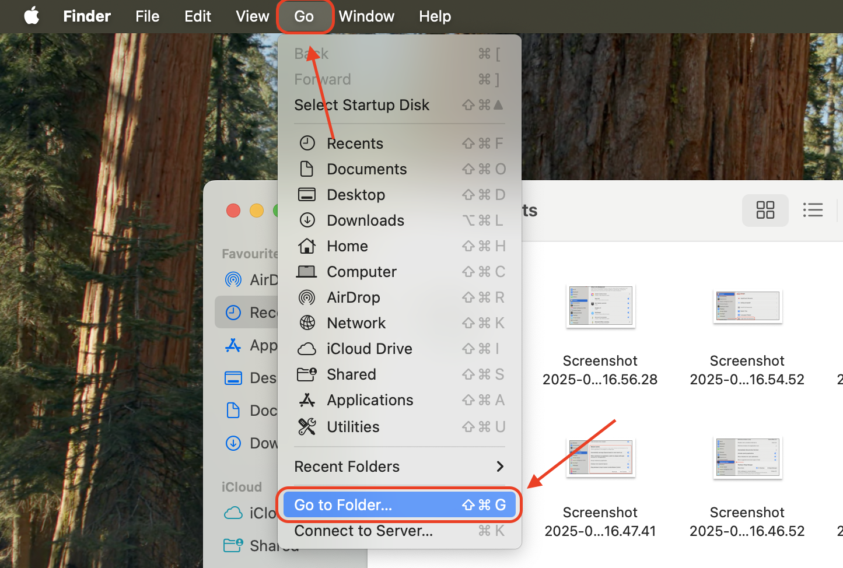Viewport: 843px width, 568px height.
Task: Collapse the Favourites sidebar section
Action: 250,253
